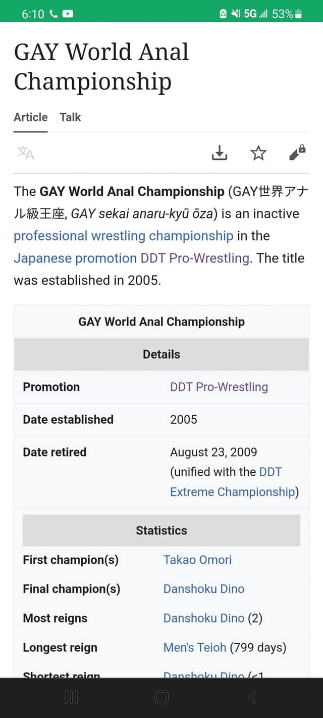Tap the language translate icon
The width and height of the screenshot is (323, 718).
click(26, 153)
